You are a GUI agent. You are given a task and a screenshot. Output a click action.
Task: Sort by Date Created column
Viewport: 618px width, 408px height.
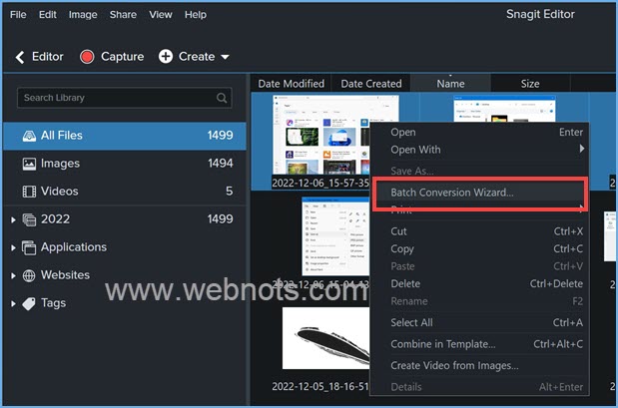click(x=370, y=84)
